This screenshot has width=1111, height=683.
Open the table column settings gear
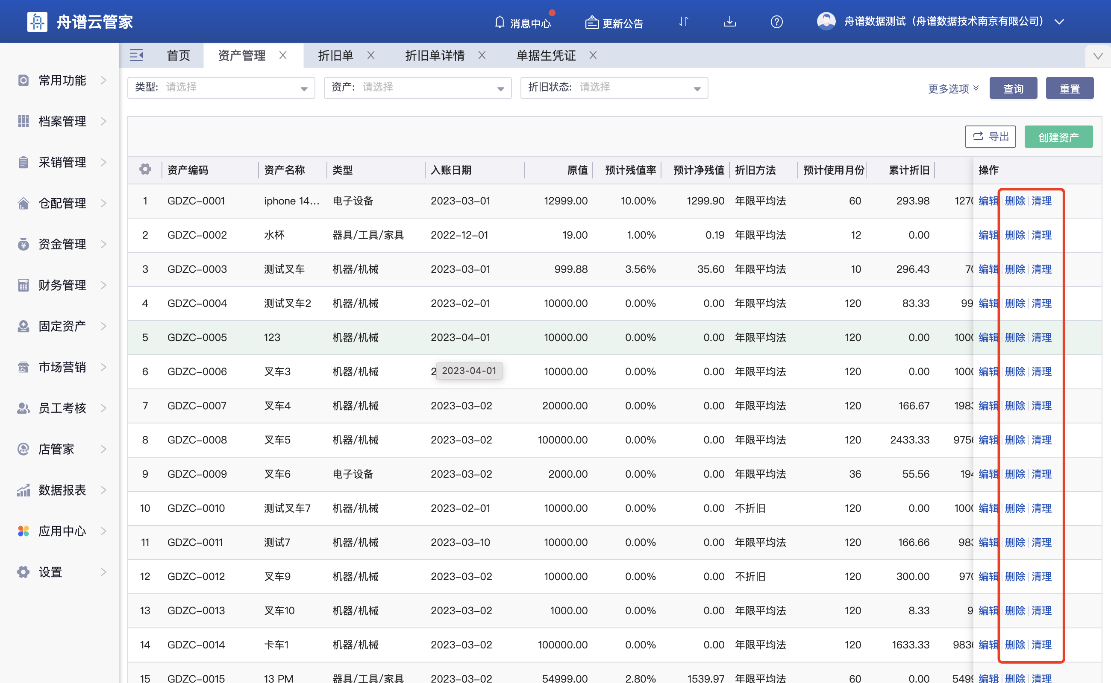point(145,169)
